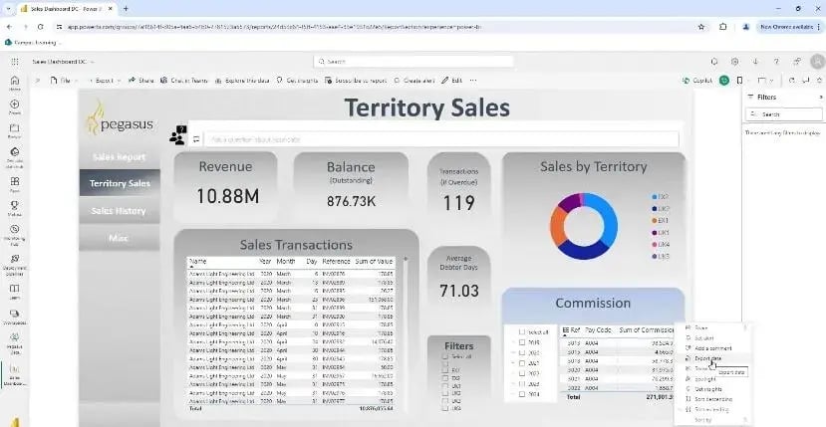
Task: Open the Q&A people question-mark icon
Action: pyautogui.click(x=178, y=134)
